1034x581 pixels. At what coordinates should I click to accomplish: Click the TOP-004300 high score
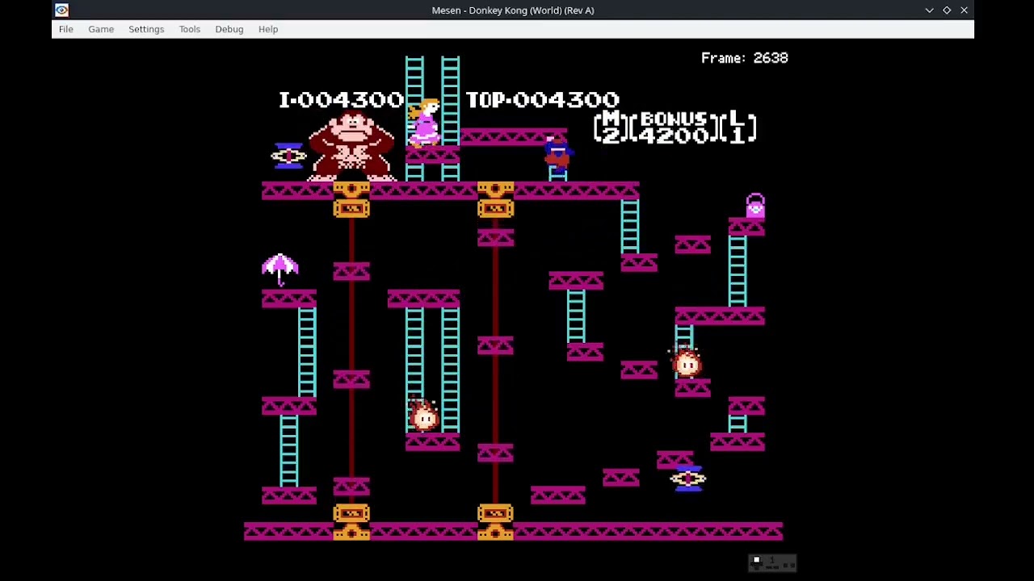(543, 100)
